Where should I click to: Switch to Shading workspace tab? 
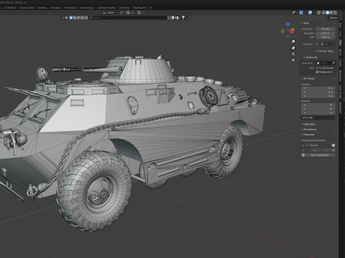click(x=42, y=8)
